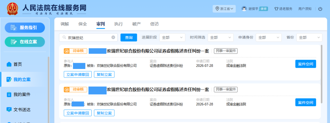This screenshot has height=123, width=330.
Task: Click the case list vertical scrollbar
Action: point(321,74)
